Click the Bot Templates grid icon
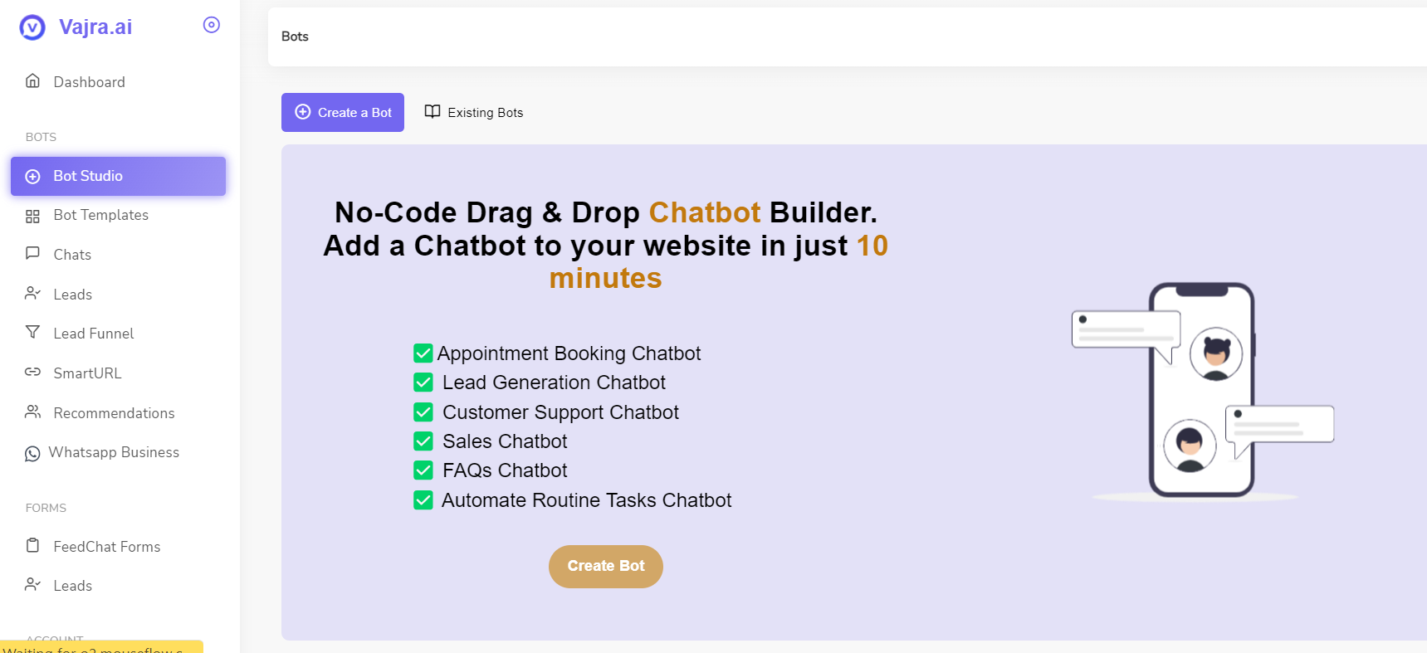1427x653 pixels. click(x=33, y=216)
